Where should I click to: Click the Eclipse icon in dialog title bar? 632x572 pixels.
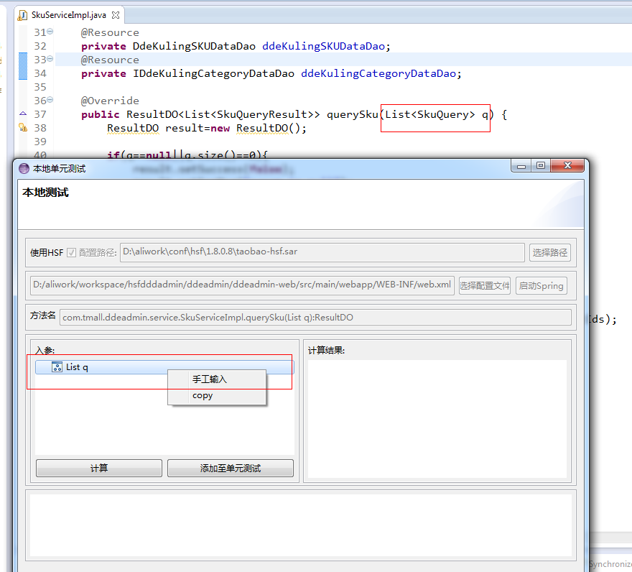(24, 168)
